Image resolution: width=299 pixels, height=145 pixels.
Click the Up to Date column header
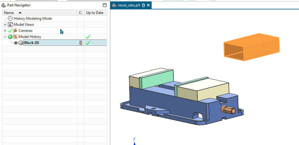[94, 13]
